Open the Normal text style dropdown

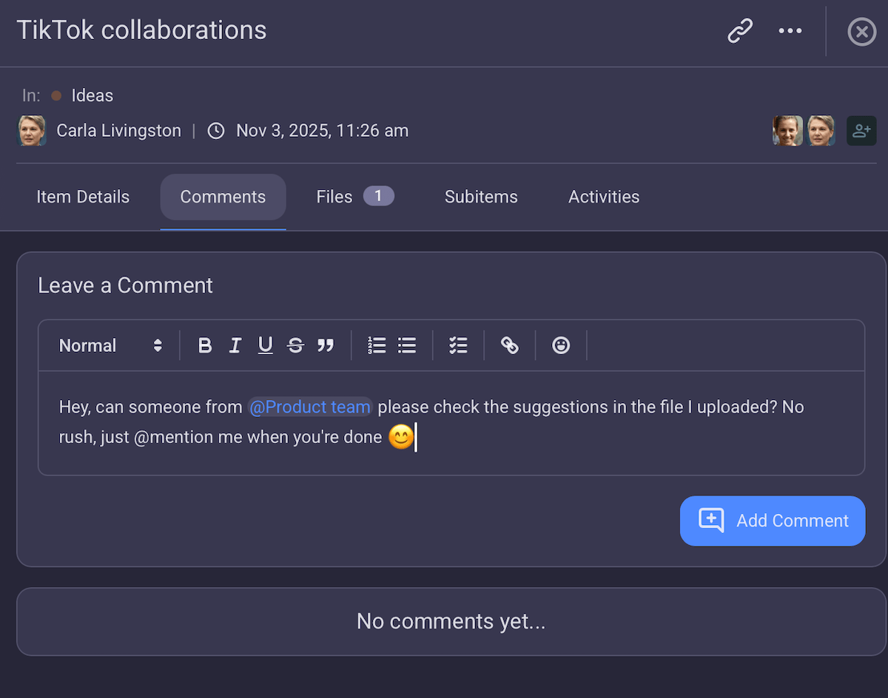click(x=110, y=345)
